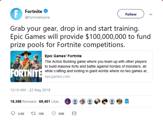The width and height of the screenshot is (163, 123).
Task: Click the spiky-haired character liker avatar
Action: point(105,102)
